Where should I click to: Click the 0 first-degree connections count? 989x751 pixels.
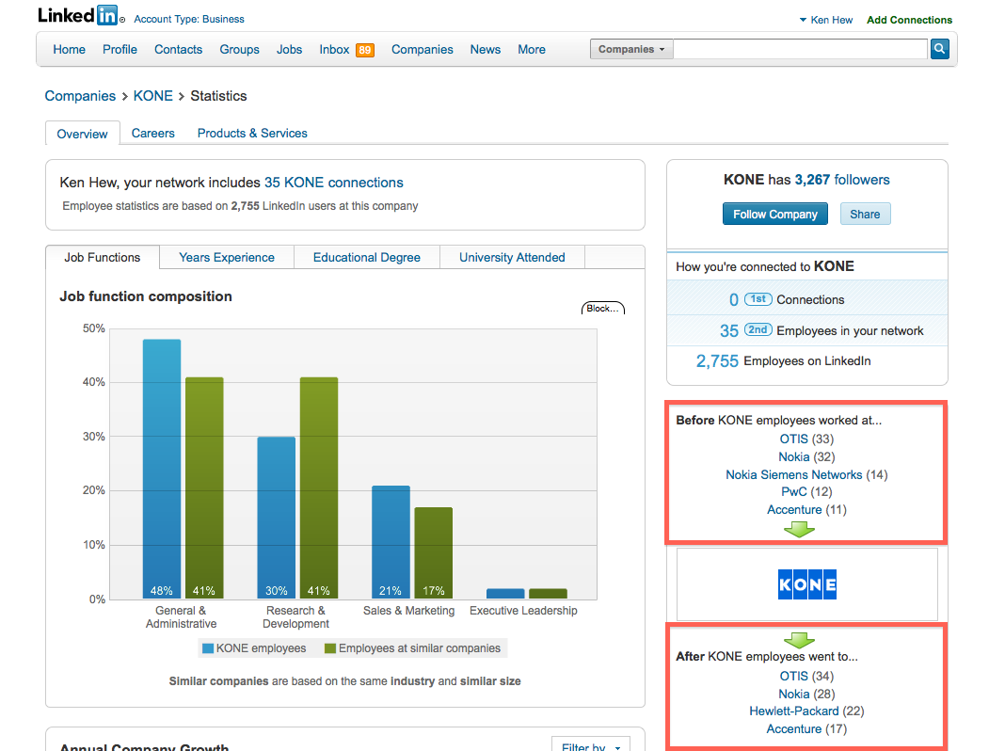click(x=734, y=299)
